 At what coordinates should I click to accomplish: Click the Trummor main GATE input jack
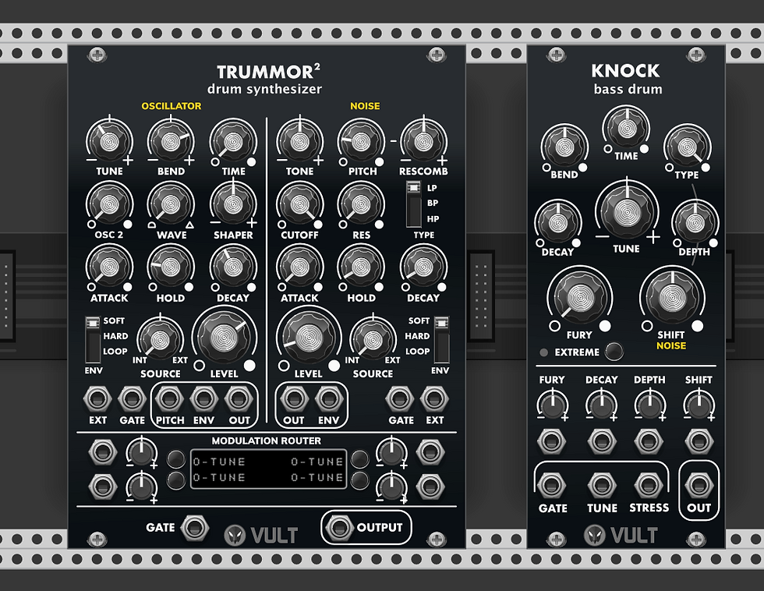[195, 528]
